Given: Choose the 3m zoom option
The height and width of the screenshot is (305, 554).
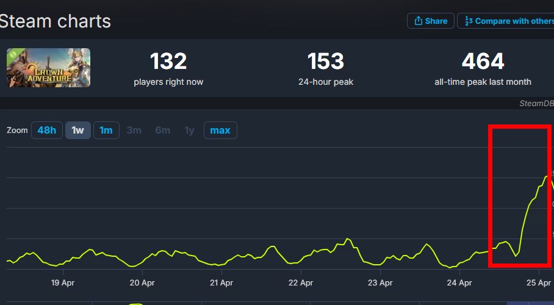Looking at the screenshot, I should tap(134, 130).
